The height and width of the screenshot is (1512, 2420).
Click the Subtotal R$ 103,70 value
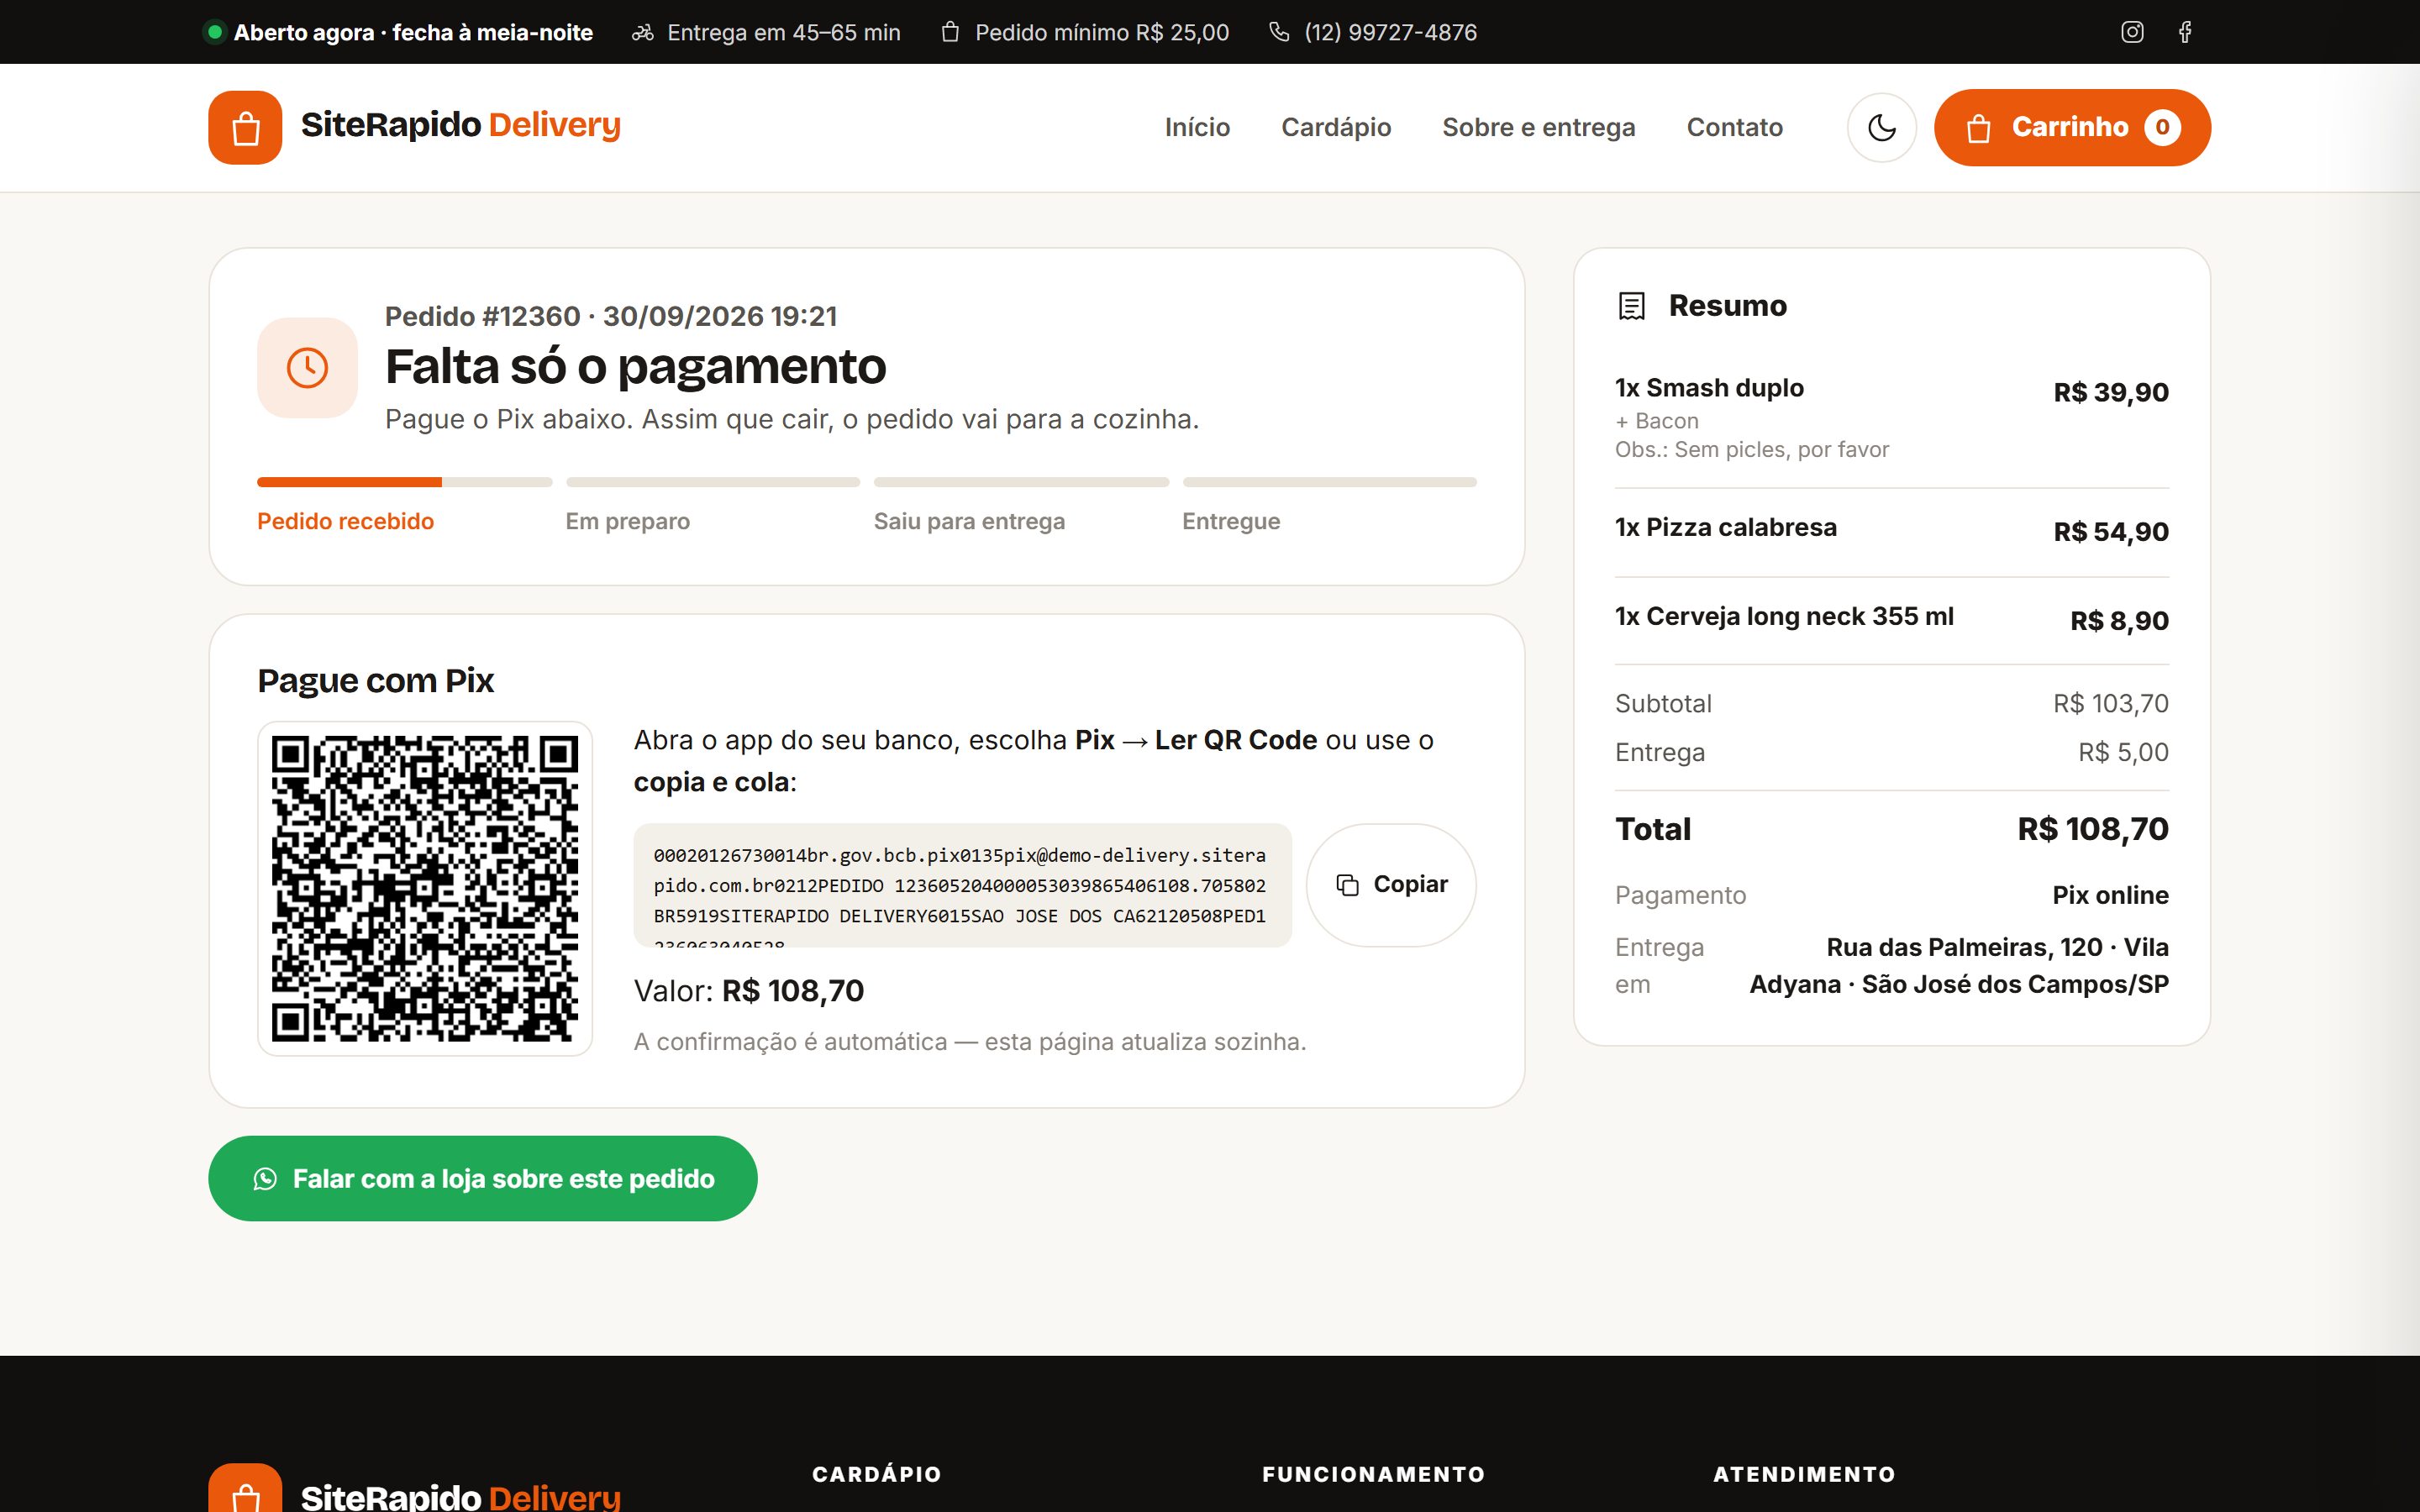coord(2110,703)
